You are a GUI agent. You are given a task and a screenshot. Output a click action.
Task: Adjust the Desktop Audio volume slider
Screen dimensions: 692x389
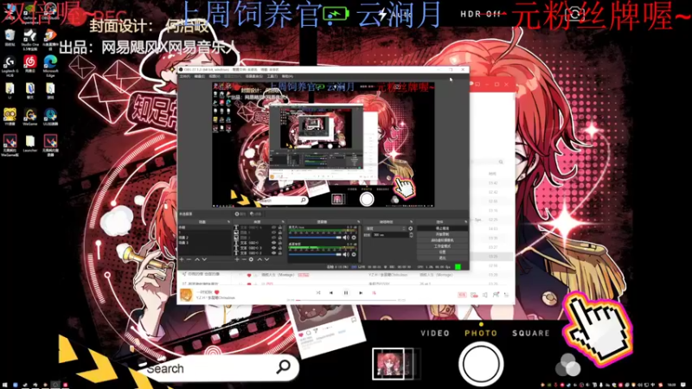(315, 254)
